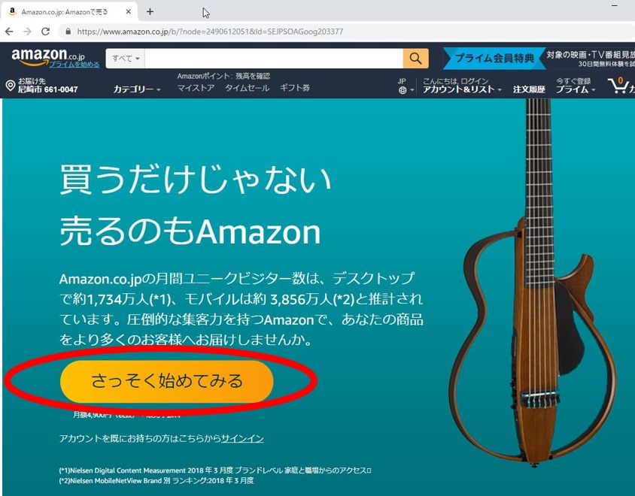Click the browser forward arrow

click(x=27, y=31)
